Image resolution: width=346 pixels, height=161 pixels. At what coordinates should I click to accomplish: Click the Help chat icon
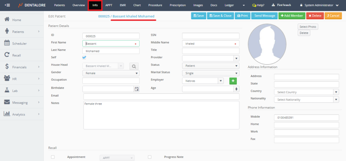coord(254,5)
